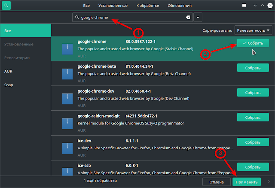Image resolution: width=275 pixels, height=188 pixels.
Task: Click the ice-ssb package icon
Action: click(67, 172)
